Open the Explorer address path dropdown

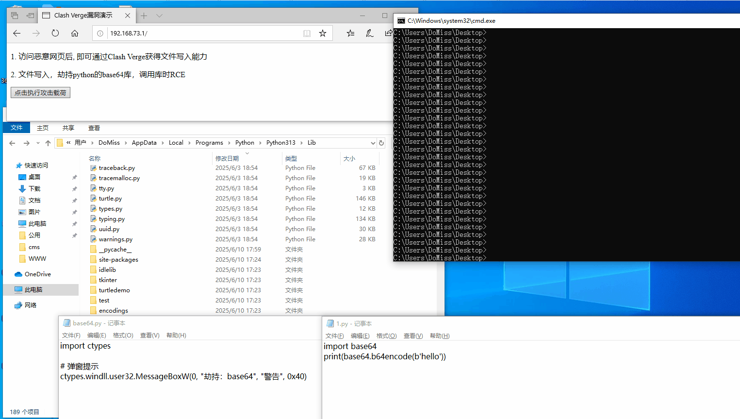373,143
